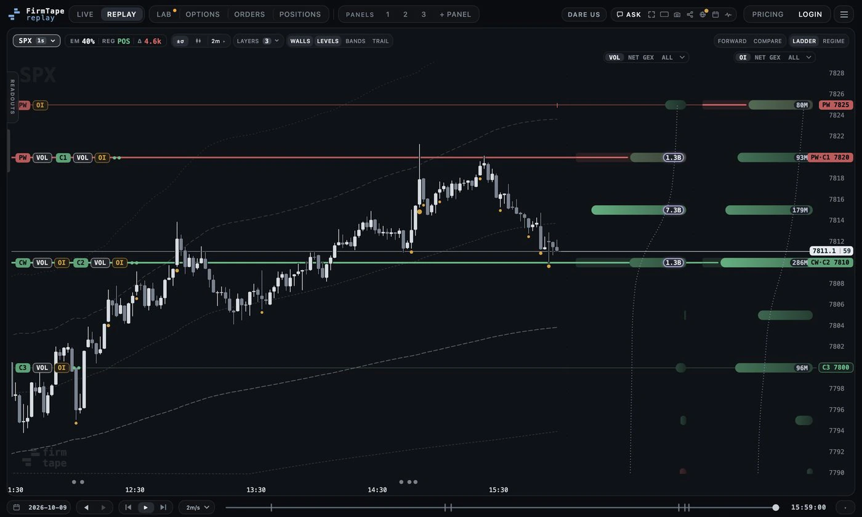Switch to the REGIME view tab
The width and height of the screenshot is (862, 517).
coord(834,41)
